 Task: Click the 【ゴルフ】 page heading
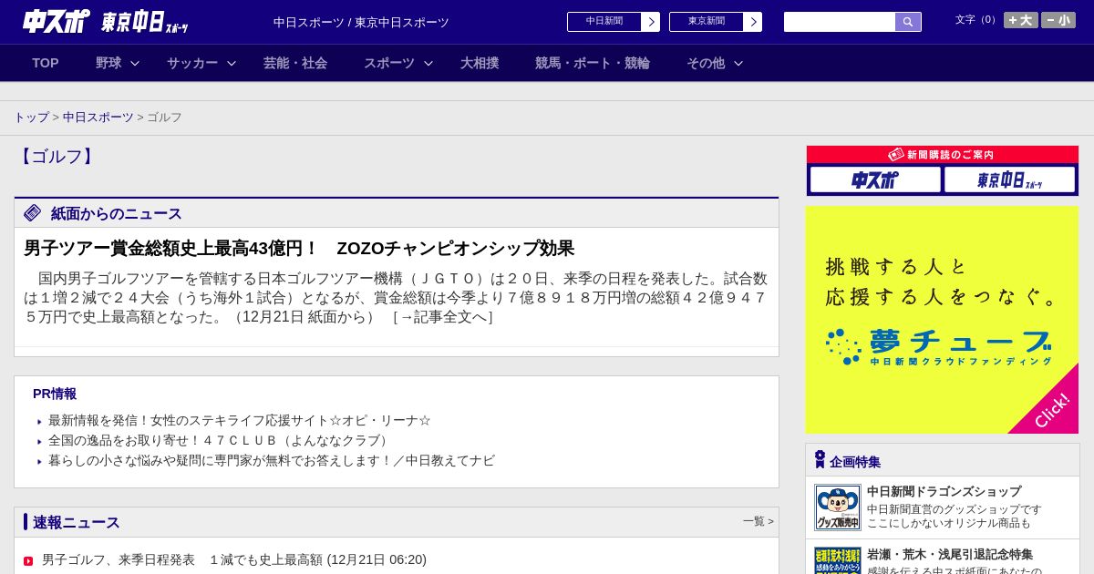click(x=57, y=156)
